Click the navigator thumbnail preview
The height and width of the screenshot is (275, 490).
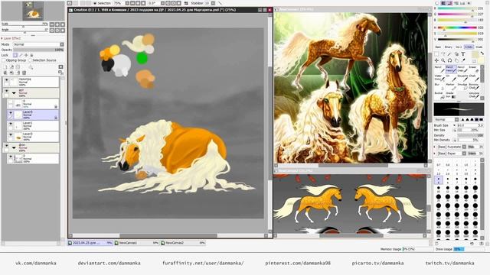33,11
